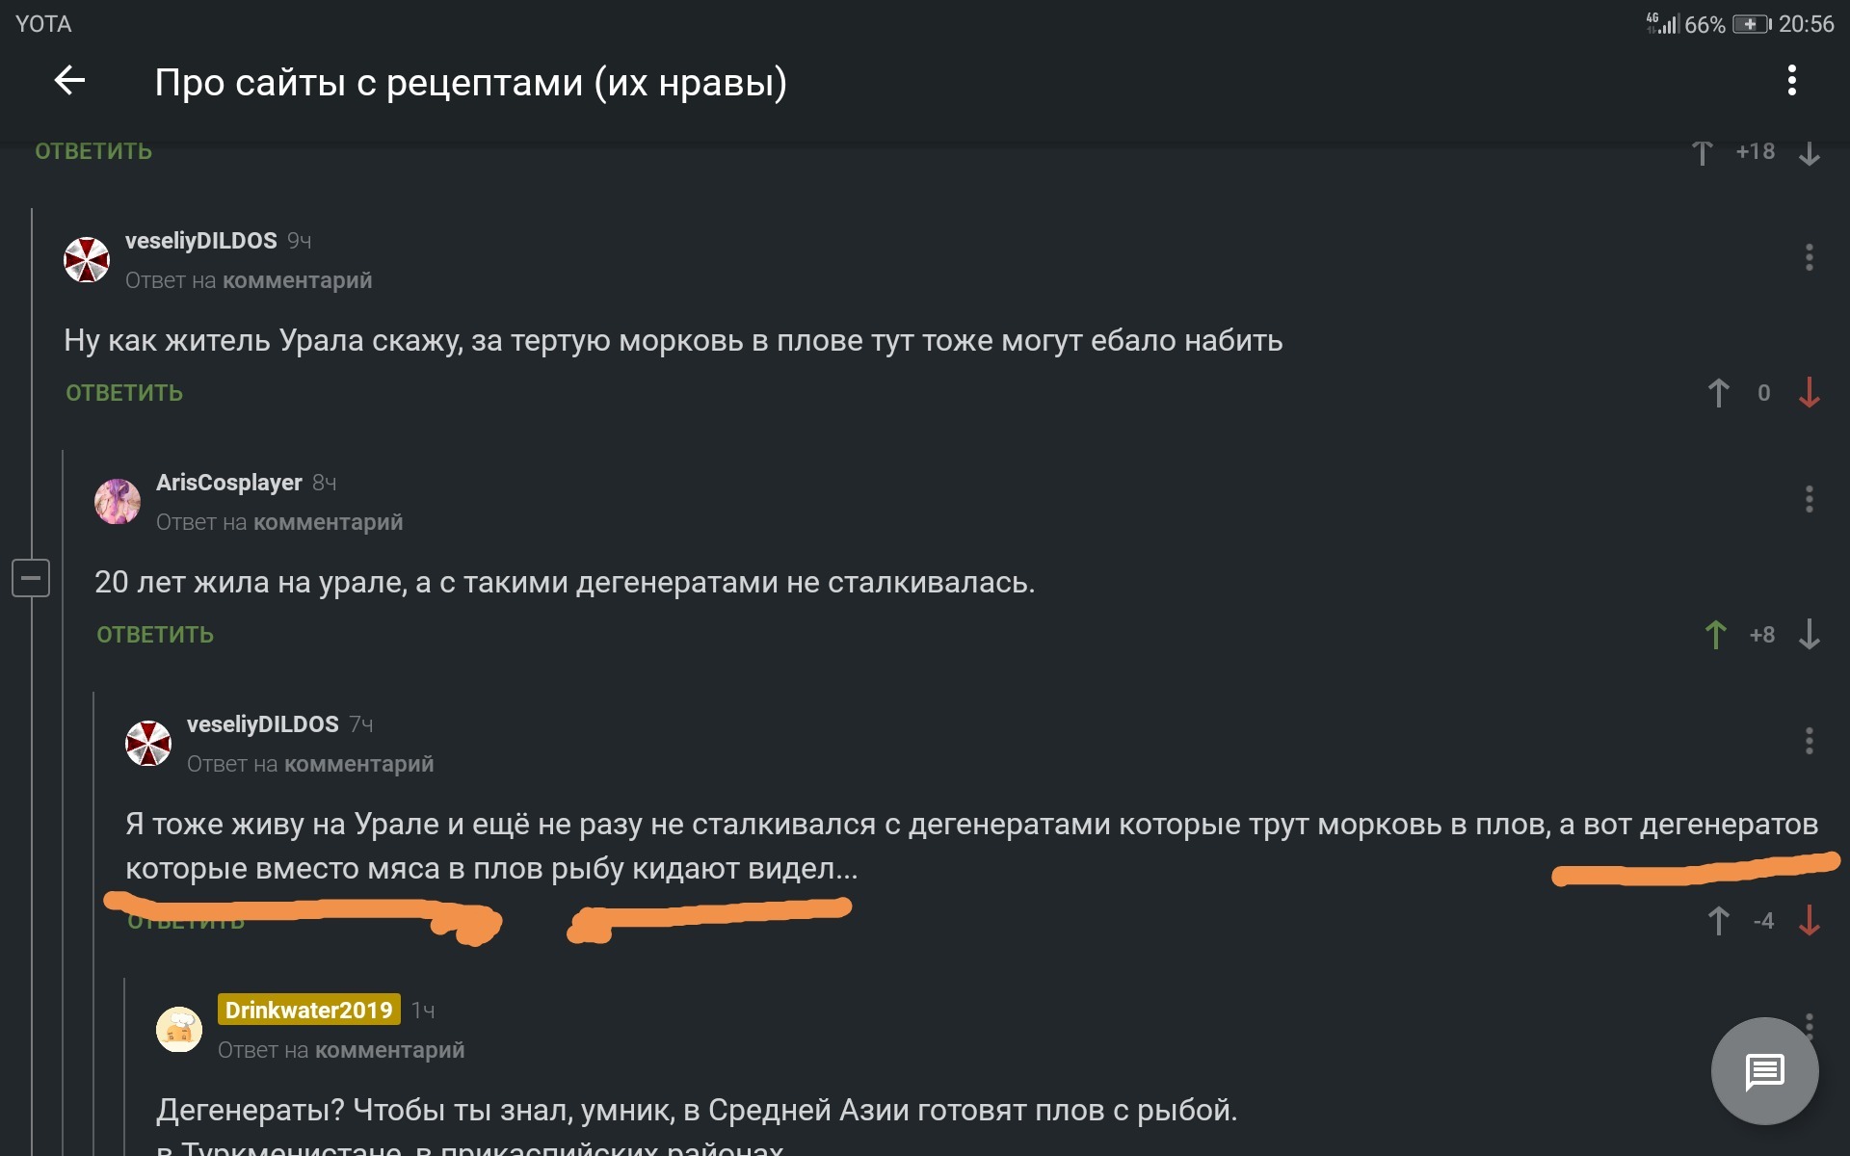Viewport: 1850px width, 1156px height.
Task: Tap the floating comment compose button
Action: [1764, 1070]
